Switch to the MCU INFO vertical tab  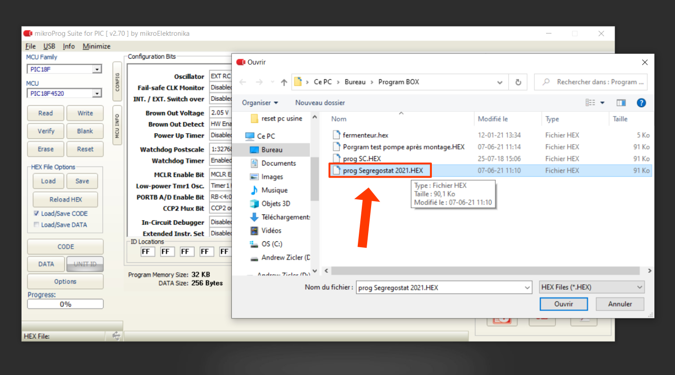[x=117, y=125]
